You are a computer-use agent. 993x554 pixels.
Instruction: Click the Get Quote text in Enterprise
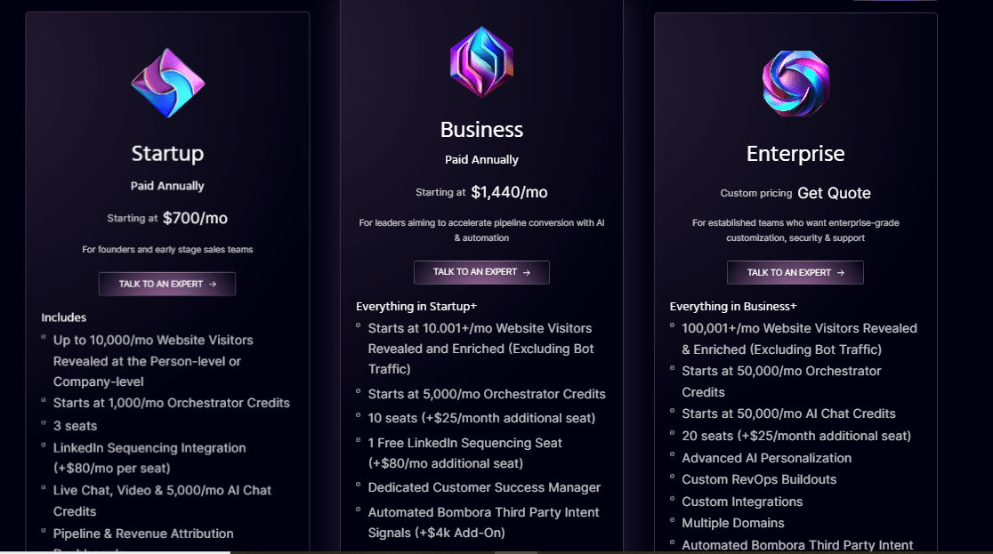pos(834,193)
